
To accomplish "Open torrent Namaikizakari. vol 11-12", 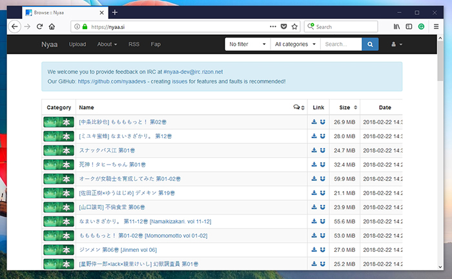I will pyautogui.click(x=145, y=222).
